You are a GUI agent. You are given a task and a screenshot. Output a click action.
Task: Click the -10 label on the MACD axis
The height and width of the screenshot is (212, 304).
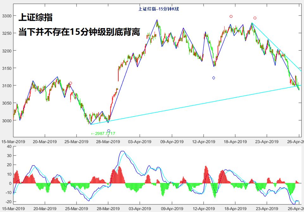pyautogui.click(x=8, y=192)
